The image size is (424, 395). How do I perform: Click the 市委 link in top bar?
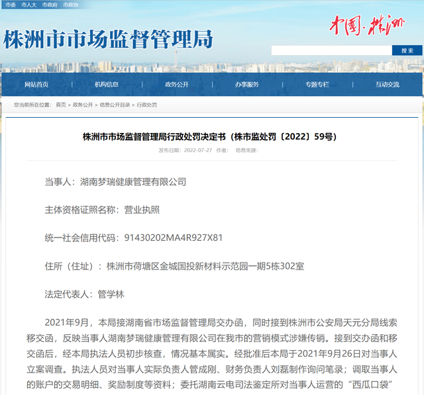(9, 5)
